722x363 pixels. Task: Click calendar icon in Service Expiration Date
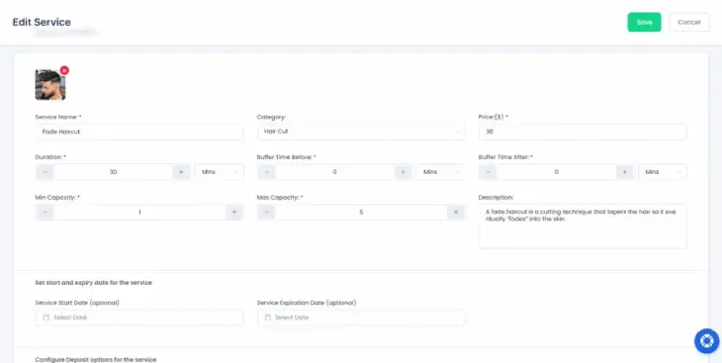click(x=267, y=318)
